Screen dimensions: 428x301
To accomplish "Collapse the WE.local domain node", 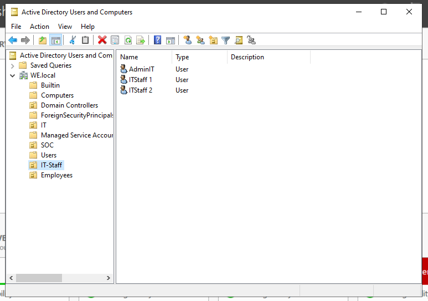I will (x=12, y=75).
